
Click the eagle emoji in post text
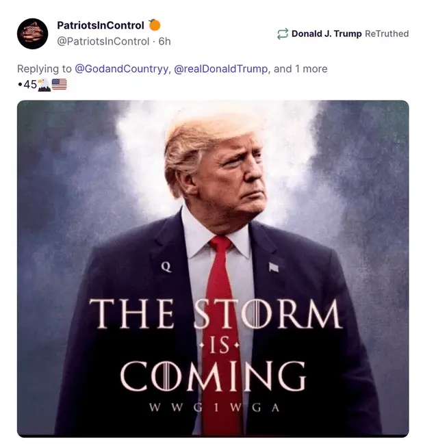44,84
